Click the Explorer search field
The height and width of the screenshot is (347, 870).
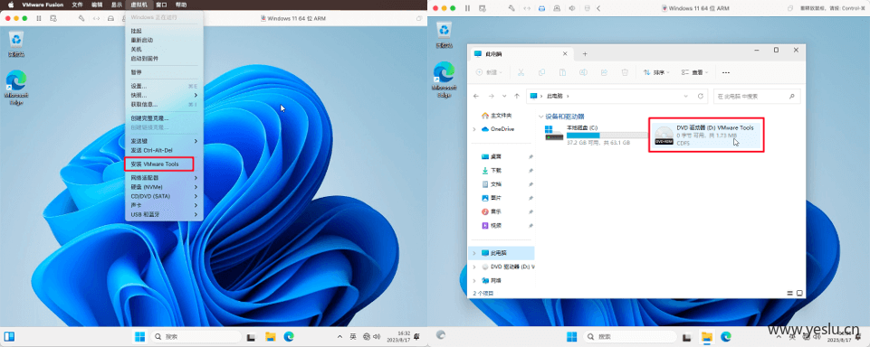[x=757, y=96]
